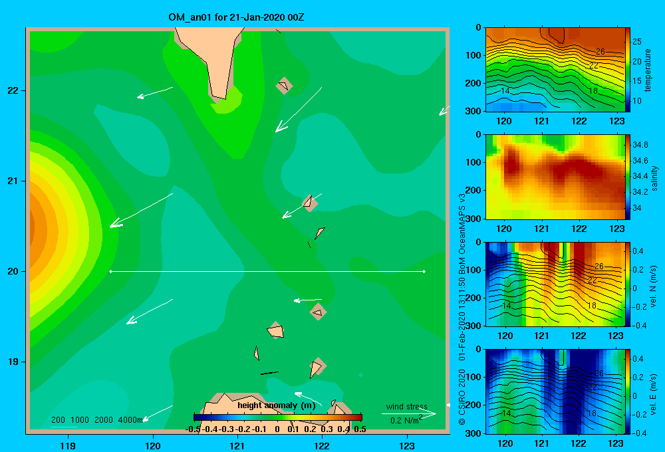Click latitude label 21 on main map

click(13, 181)
